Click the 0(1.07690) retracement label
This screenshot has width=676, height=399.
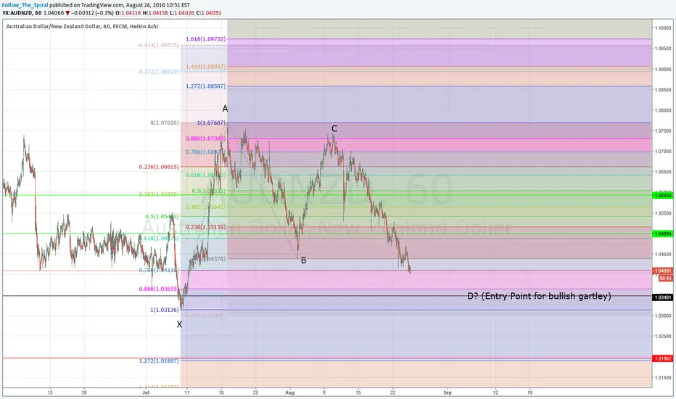click(165, 123)
